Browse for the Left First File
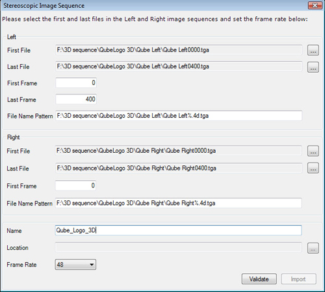This screenshot has height=292, width=325. click(x=313, y=50)
